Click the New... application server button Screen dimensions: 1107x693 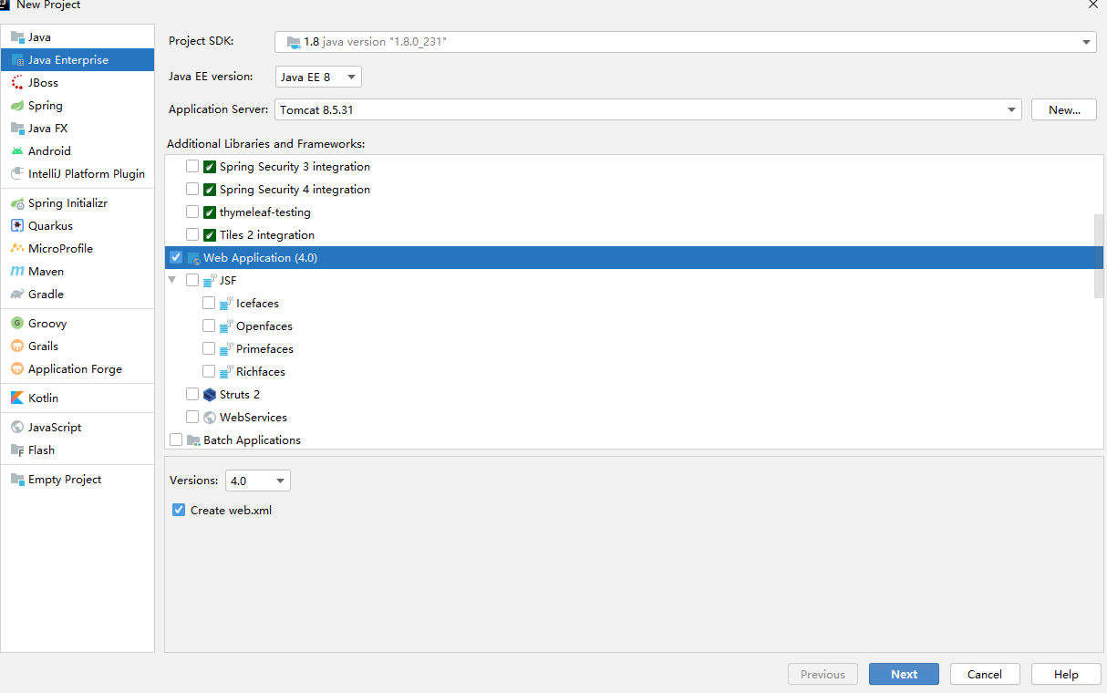(1063, 109)
